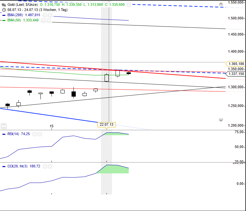Viewport: 246px width, 211px height.
Task: Click the CCI(20, hlc3) label
Action: tap(17, 166)
